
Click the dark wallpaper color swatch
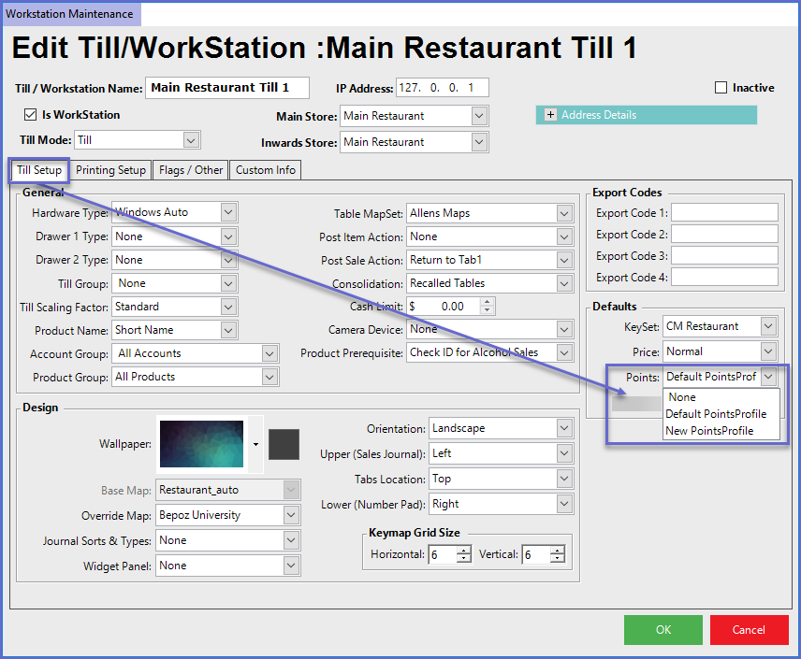click(284, 444)
